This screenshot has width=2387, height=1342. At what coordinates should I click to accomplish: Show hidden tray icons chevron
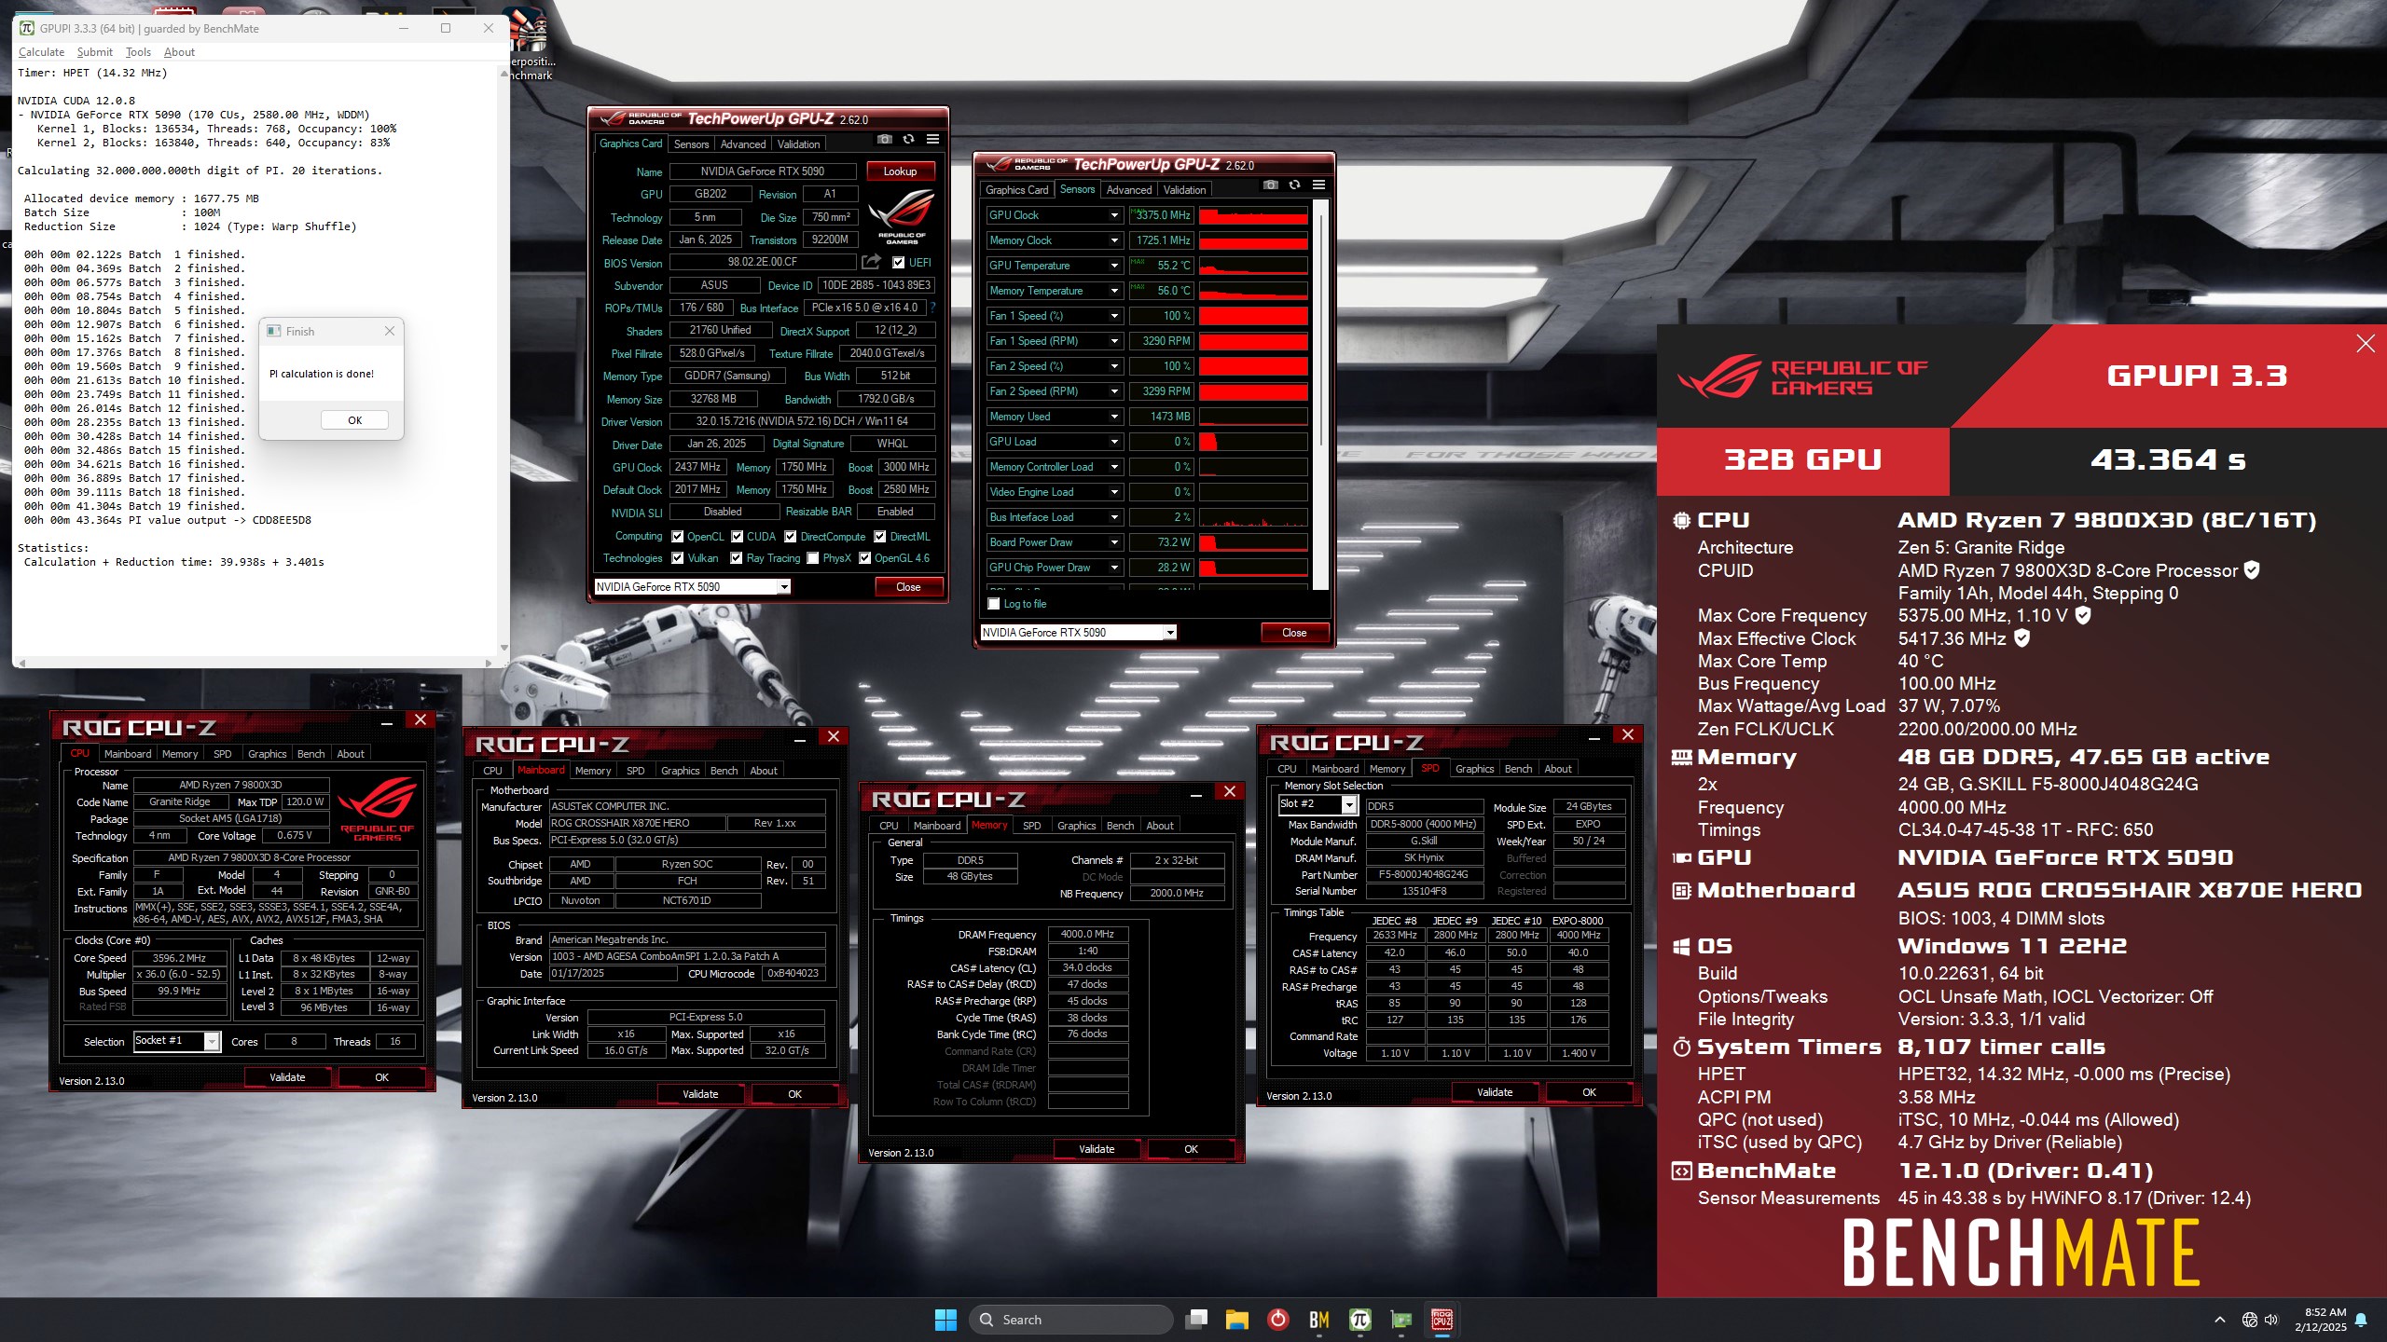point(2220,1320)
